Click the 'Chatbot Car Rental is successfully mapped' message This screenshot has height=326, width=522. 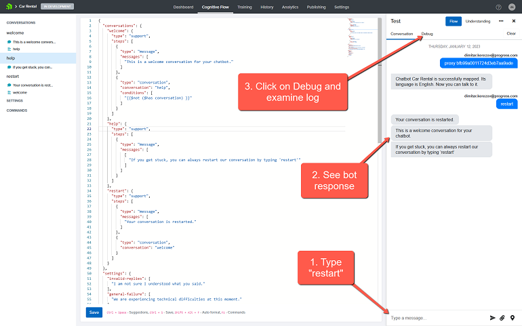(x=441, y=81)
